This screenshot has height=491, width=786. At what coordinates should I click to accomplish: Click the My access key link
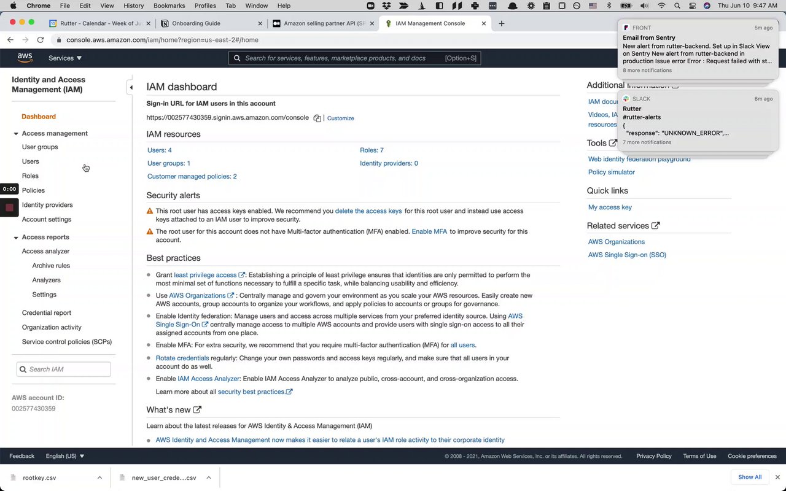tap(610, 207)
